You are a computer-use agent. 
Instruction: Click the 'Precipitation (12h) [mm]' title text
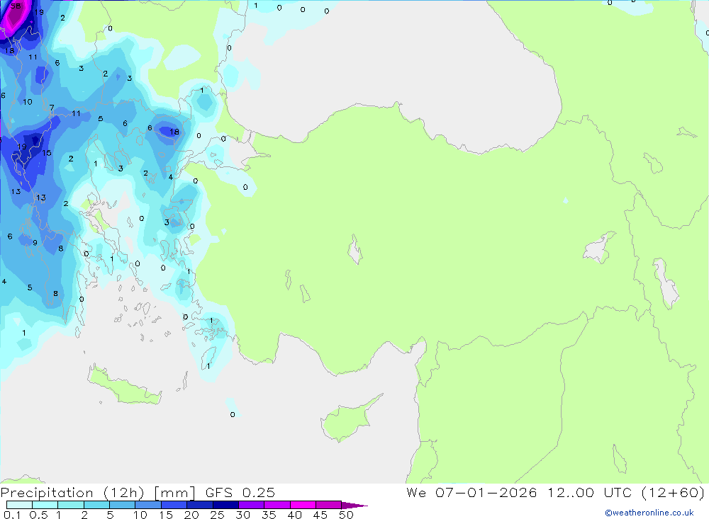(x=98, y=493)
